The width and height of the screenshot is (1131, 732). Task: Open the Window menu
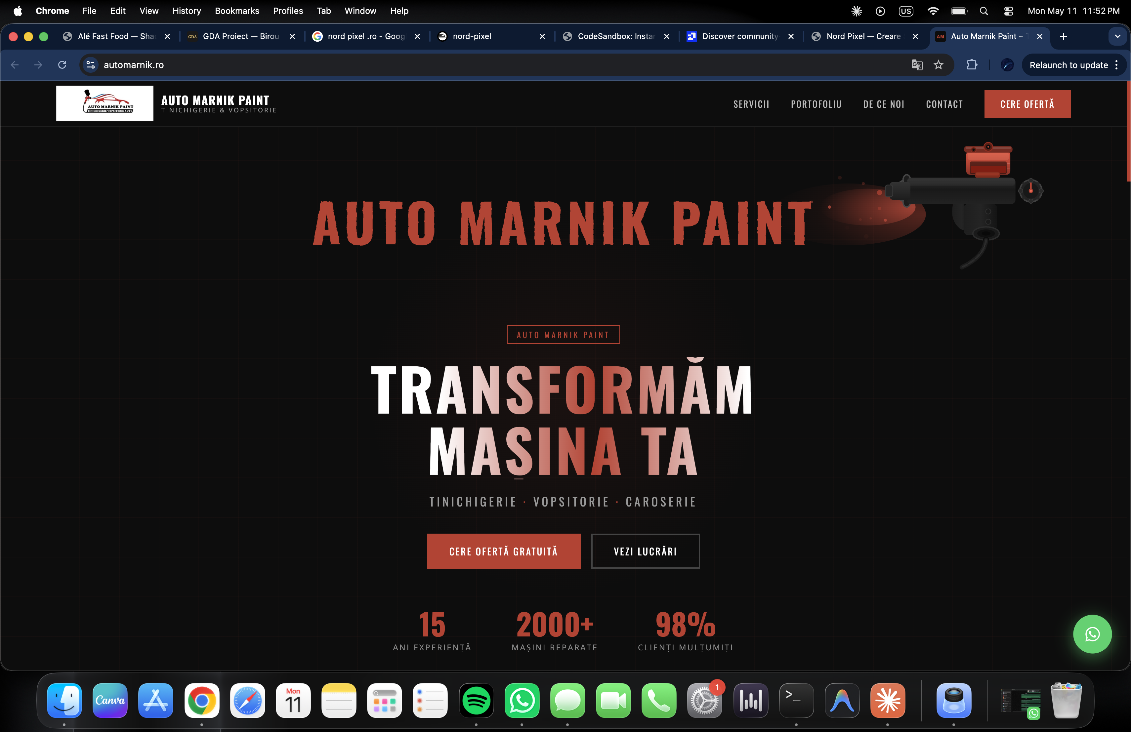click(x=360, y=11)
